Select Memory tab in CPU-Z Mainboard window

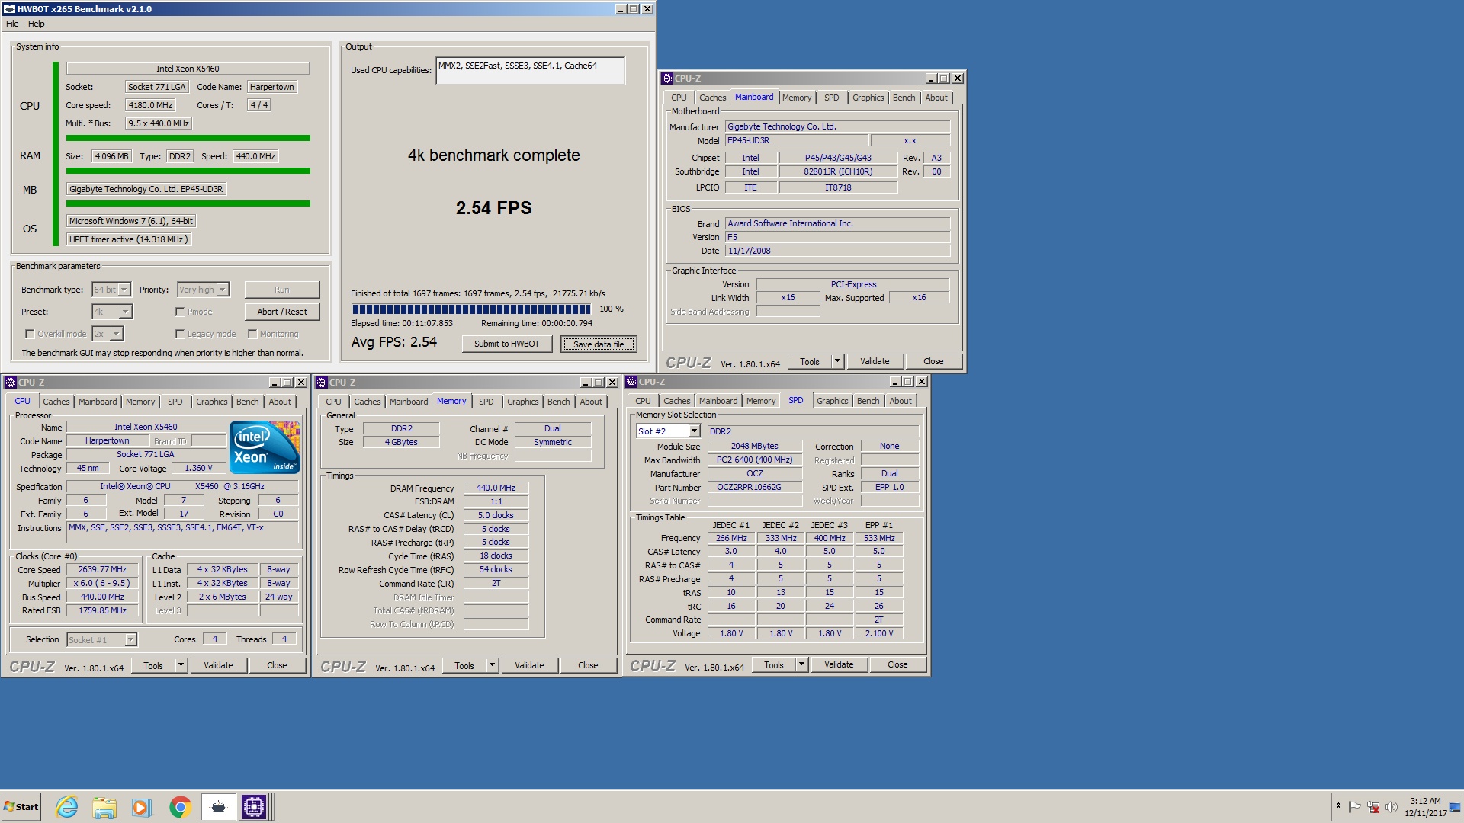(797, 98)
